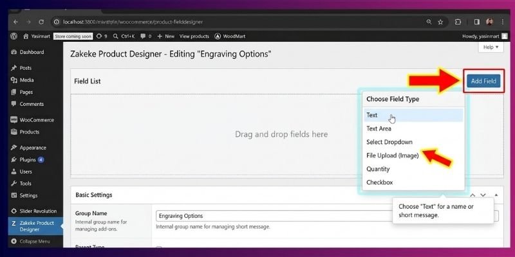Click the browser forward arrow
The width and height of the screenshot is (515, 257).
[x=28, y=22]
